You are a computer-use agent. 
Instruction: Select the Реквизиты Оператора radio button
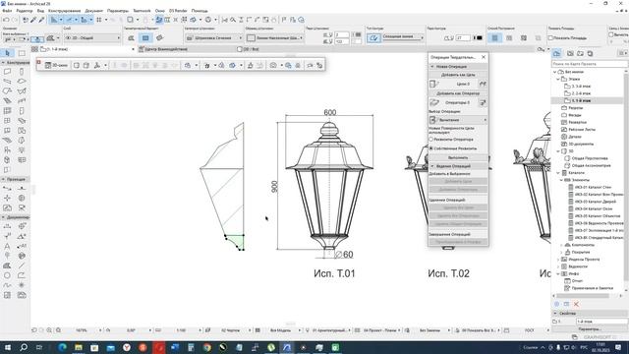431,140
